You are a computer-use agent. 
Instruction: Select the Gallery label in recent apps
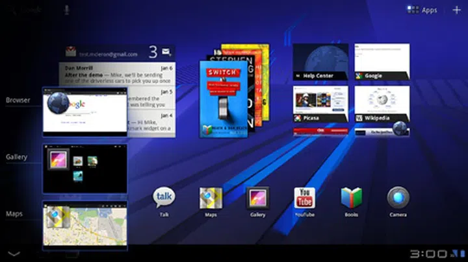tap(16, 157)
